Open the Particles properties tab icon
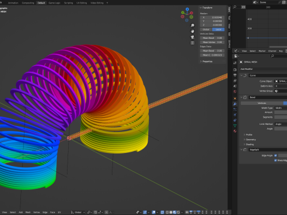Screen dimensions: 287x215 coord(235,109)
